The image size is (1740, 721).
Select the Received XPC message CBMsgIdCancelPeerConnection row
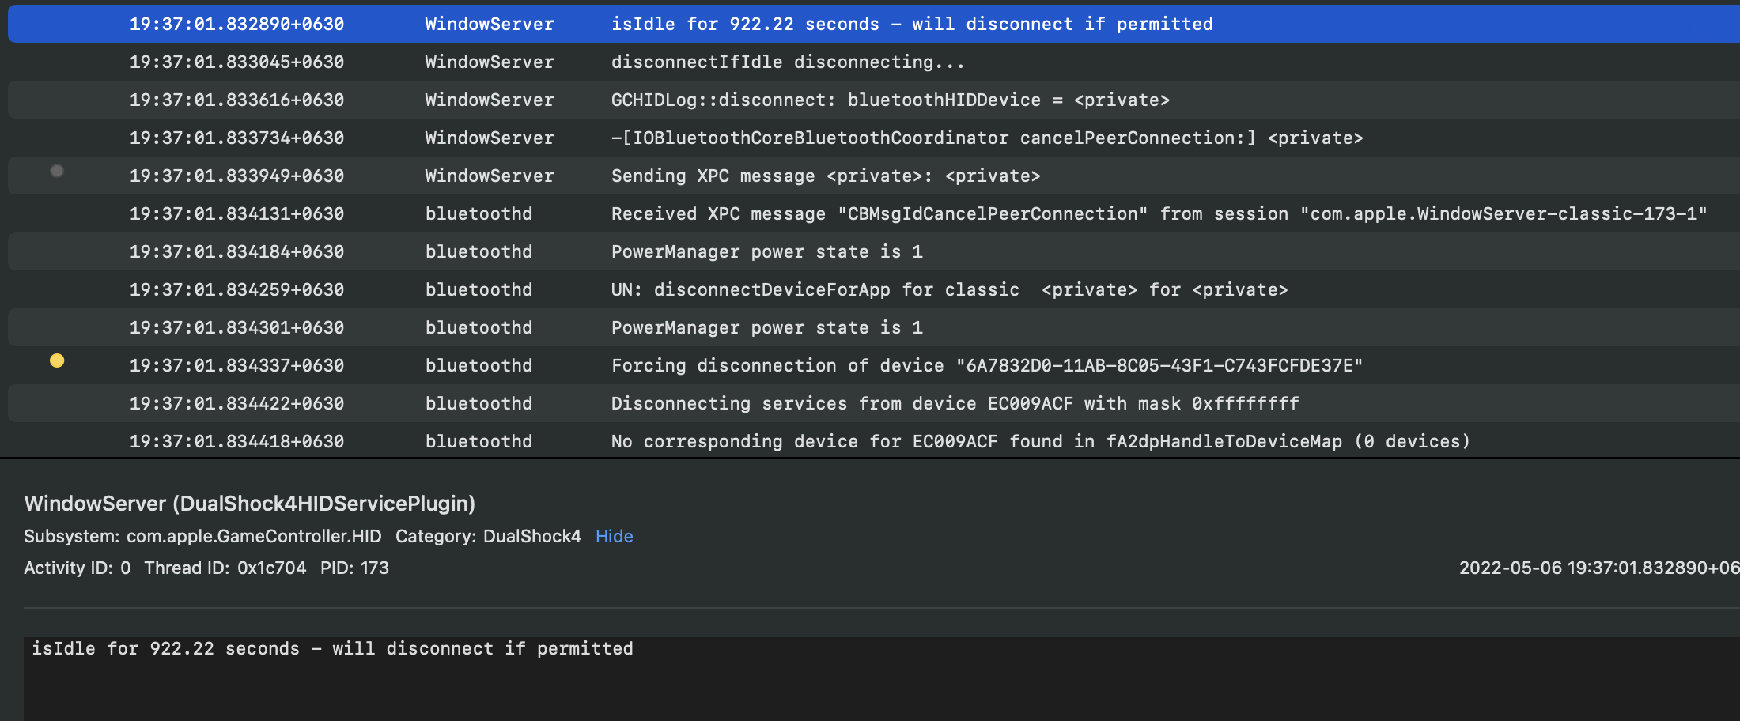pyautogui.click(x=1159, y=214)
